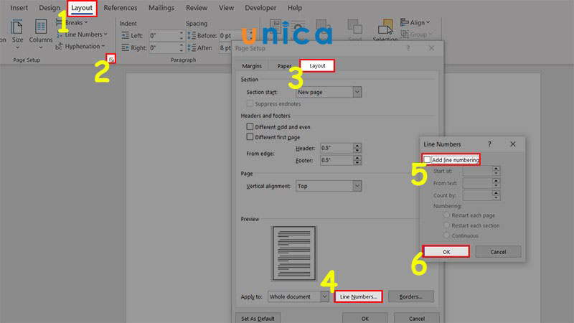Open the Layout ribbon tab

click(82, 8)
